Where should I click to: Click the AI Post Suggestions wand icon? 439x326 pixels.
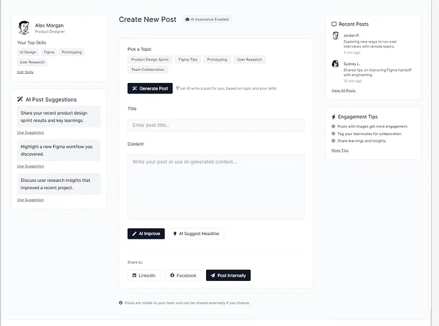20,100
